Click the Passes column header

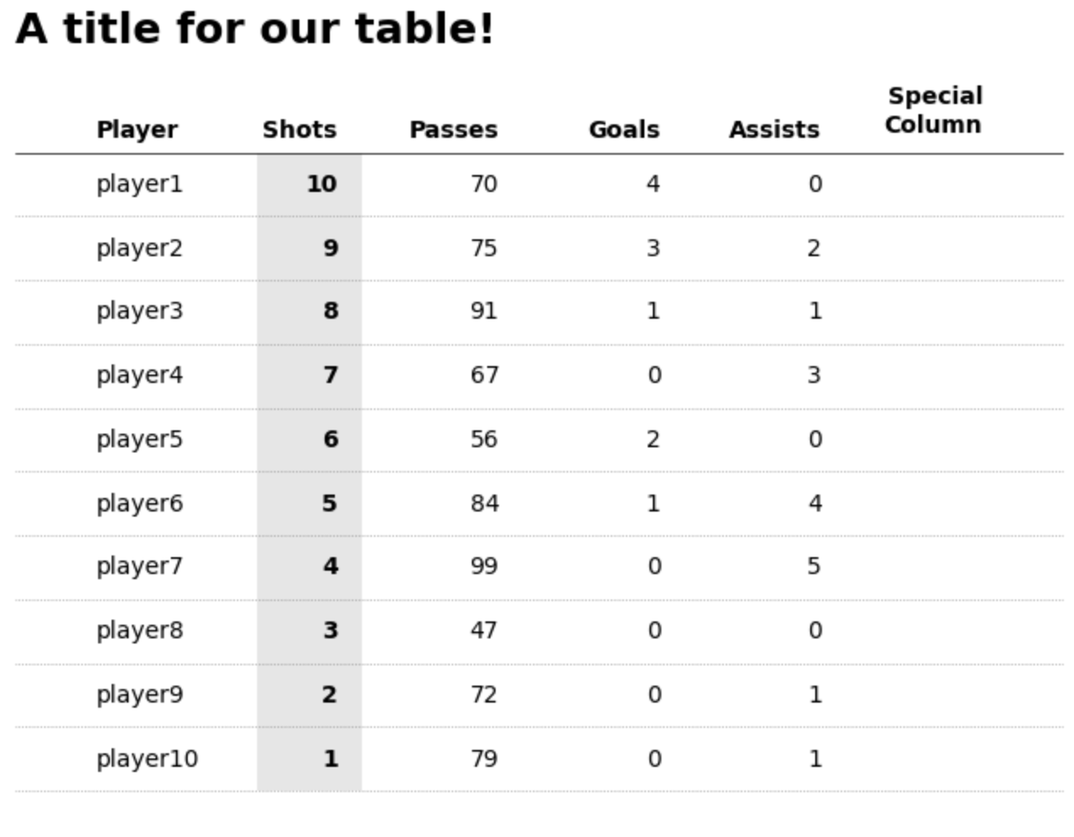coord(453,130)
